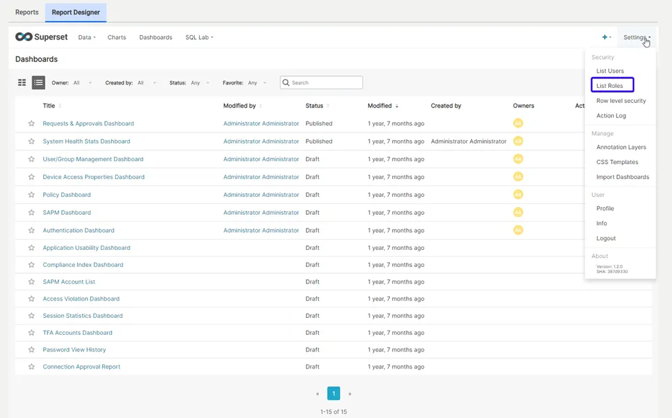Sort by the Title column arrows

tap(60, 106)
